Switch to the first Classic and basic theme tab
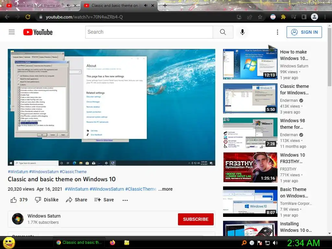 point(37,6)
